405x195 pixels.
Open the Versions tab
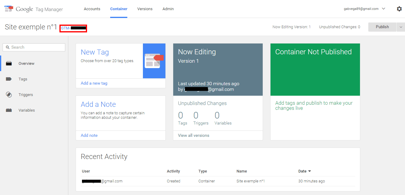[x=145, y=9]
